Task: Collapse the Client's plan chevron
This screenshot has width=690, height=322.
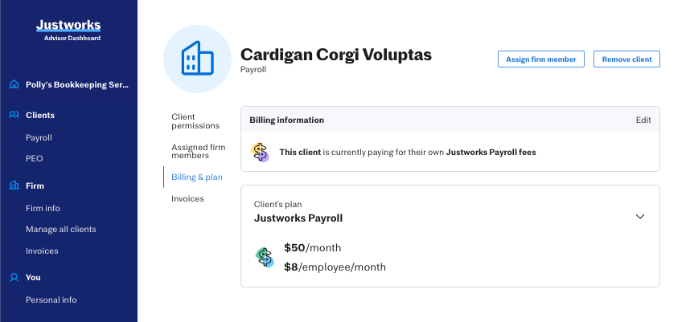Action: (x=640, y=216)
